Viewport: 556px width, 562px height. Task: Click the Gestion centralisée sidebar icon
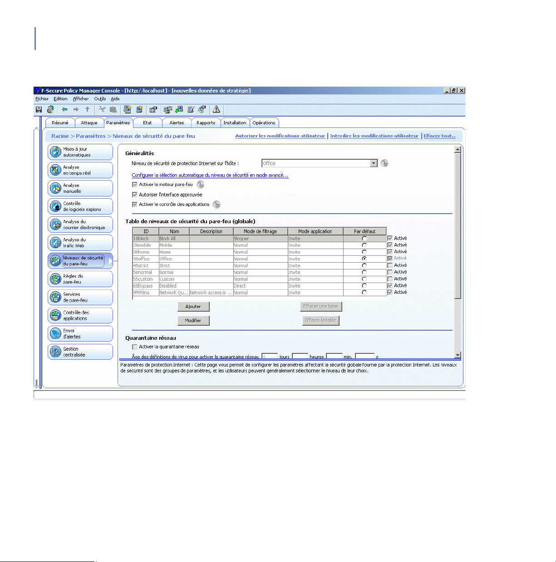pyautogui.click(x=55, y=352)
